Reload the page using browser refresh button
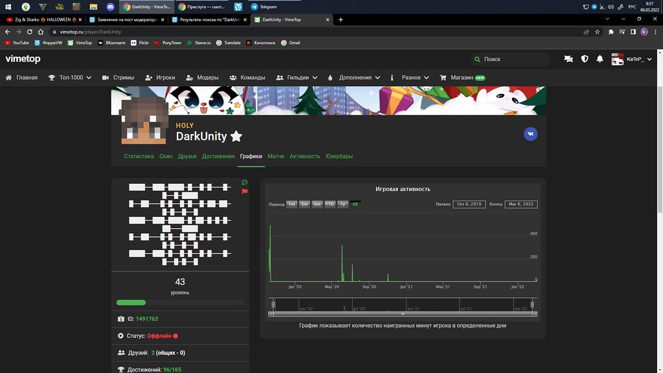 (x=41, y=31)
